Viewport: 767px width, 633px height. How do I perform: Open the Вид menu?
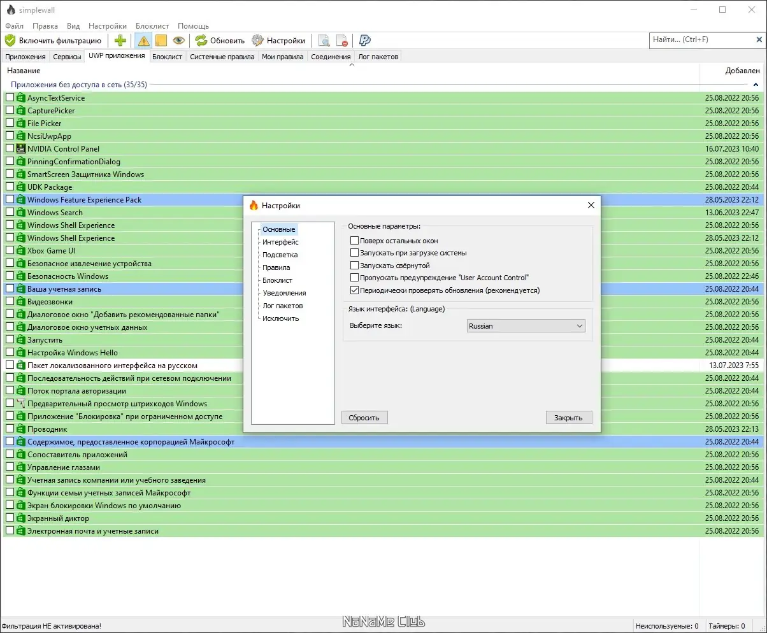[73, 26]
